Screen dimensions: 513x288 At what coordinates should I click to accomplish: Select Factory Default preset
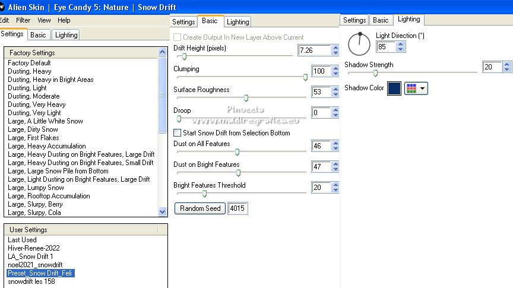pyautogui.click(x=29, y=63)
